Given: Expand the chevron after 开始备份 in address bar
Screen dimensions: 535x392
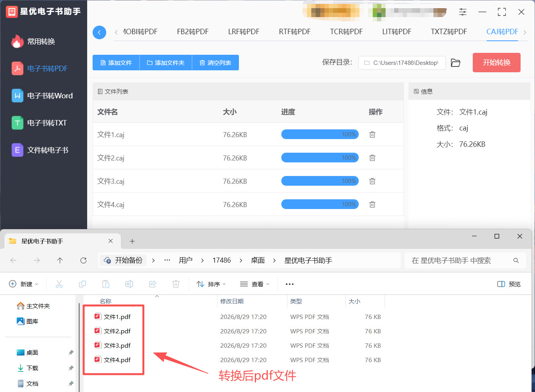Looking at the screenshot, I should [x=153, y=260].
